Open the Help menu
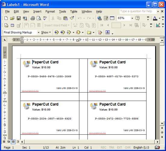Image resolution: width=166 pixels, height=151 pixels. (x=99, y=11)
